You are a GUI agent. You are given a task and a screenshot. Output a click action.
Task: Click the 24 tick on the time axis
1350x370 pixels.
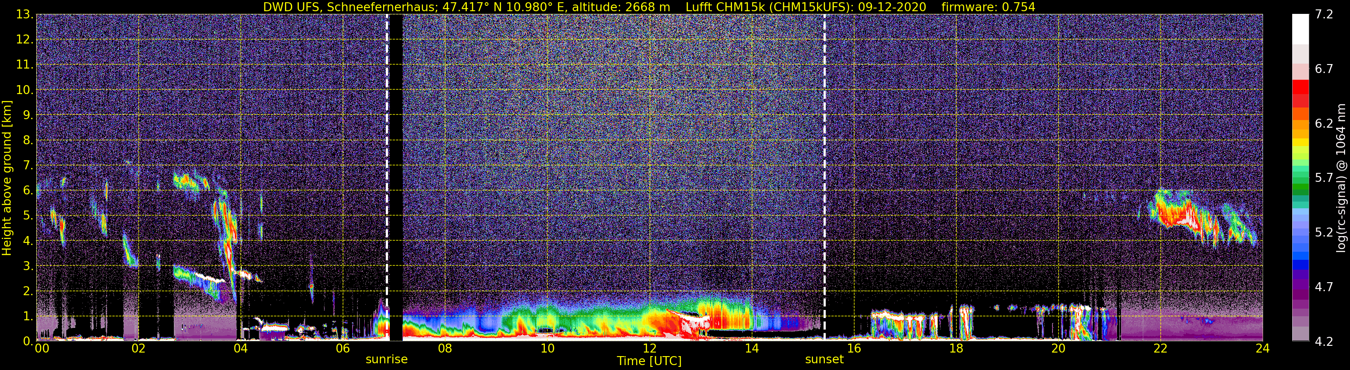[1263, 348]
